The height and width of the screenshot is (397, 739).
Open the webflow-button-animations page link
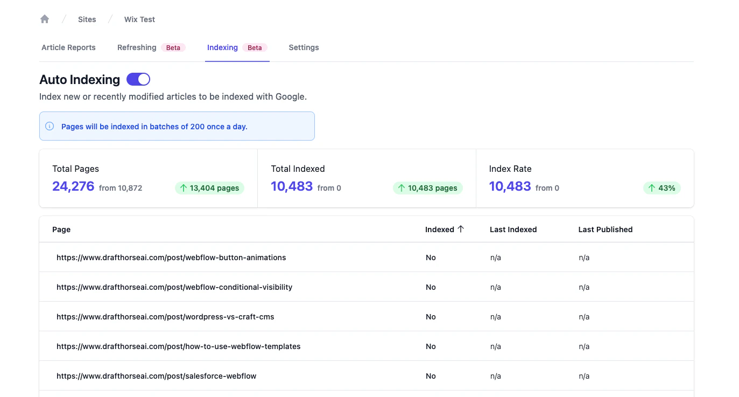point(171,257)
